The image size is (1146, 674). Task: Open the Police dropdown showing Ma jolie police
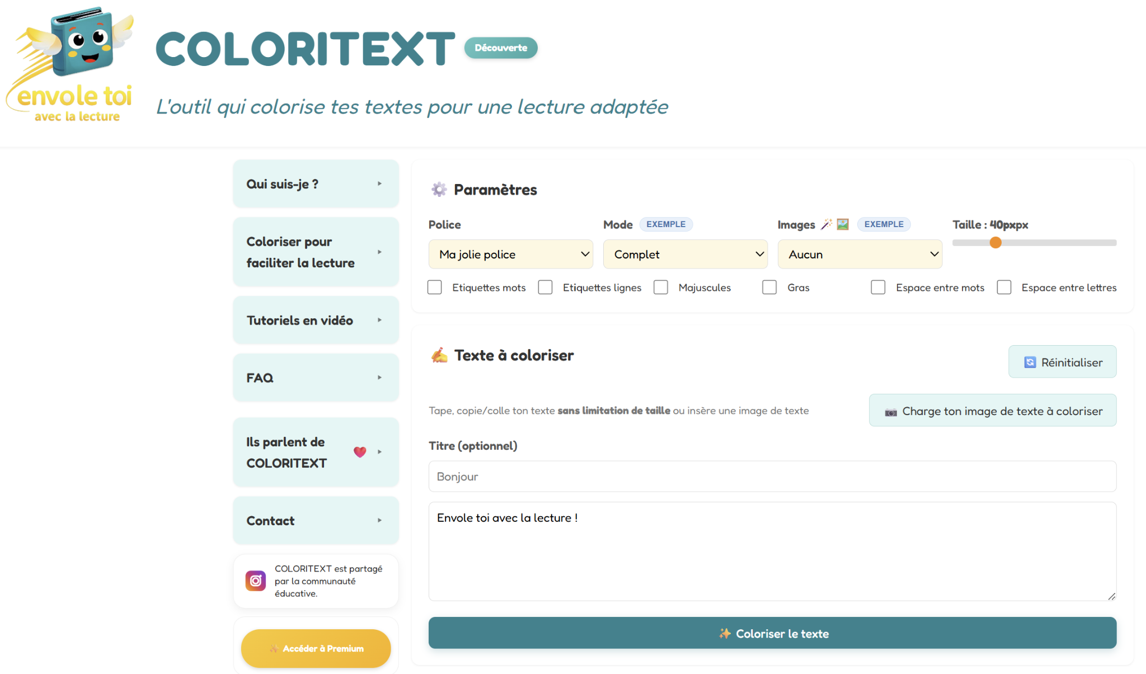point(510,254)
